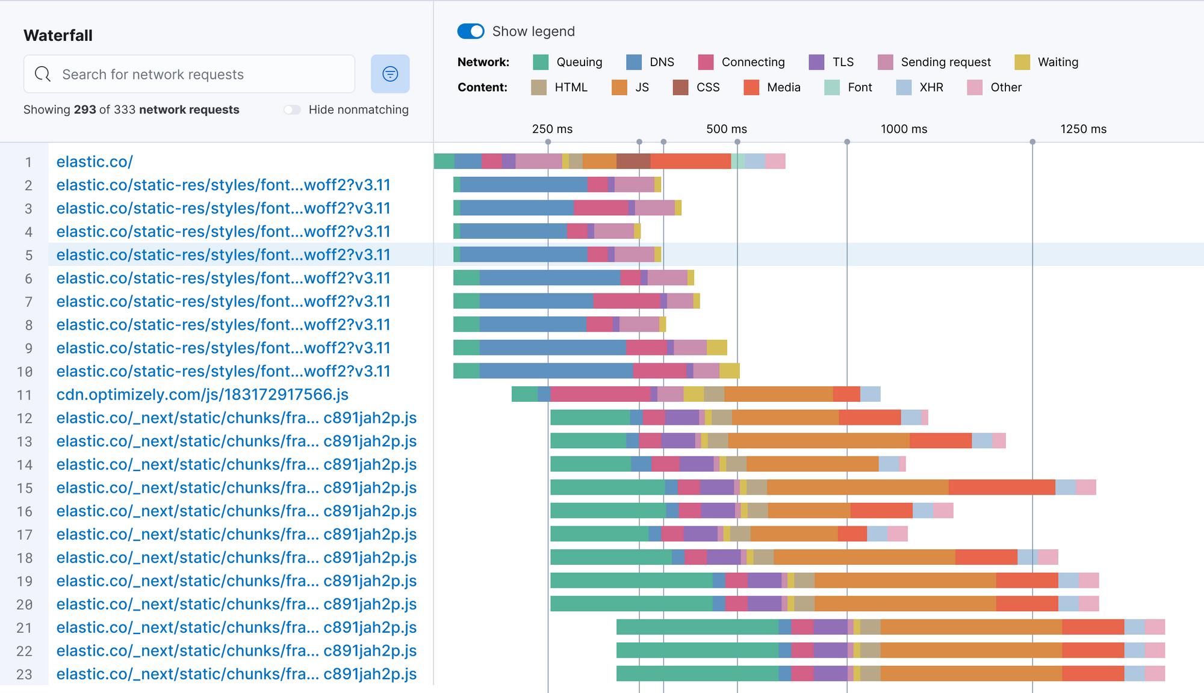Click the Queuing legend color swatch
Image resolution: width=1204 pixels, height=693 pixels.
(540, 62)
